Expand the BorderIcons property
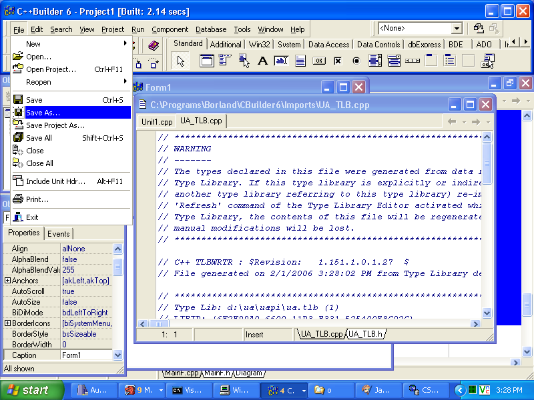This screenshot has height=400, width=534. [7, 323]
